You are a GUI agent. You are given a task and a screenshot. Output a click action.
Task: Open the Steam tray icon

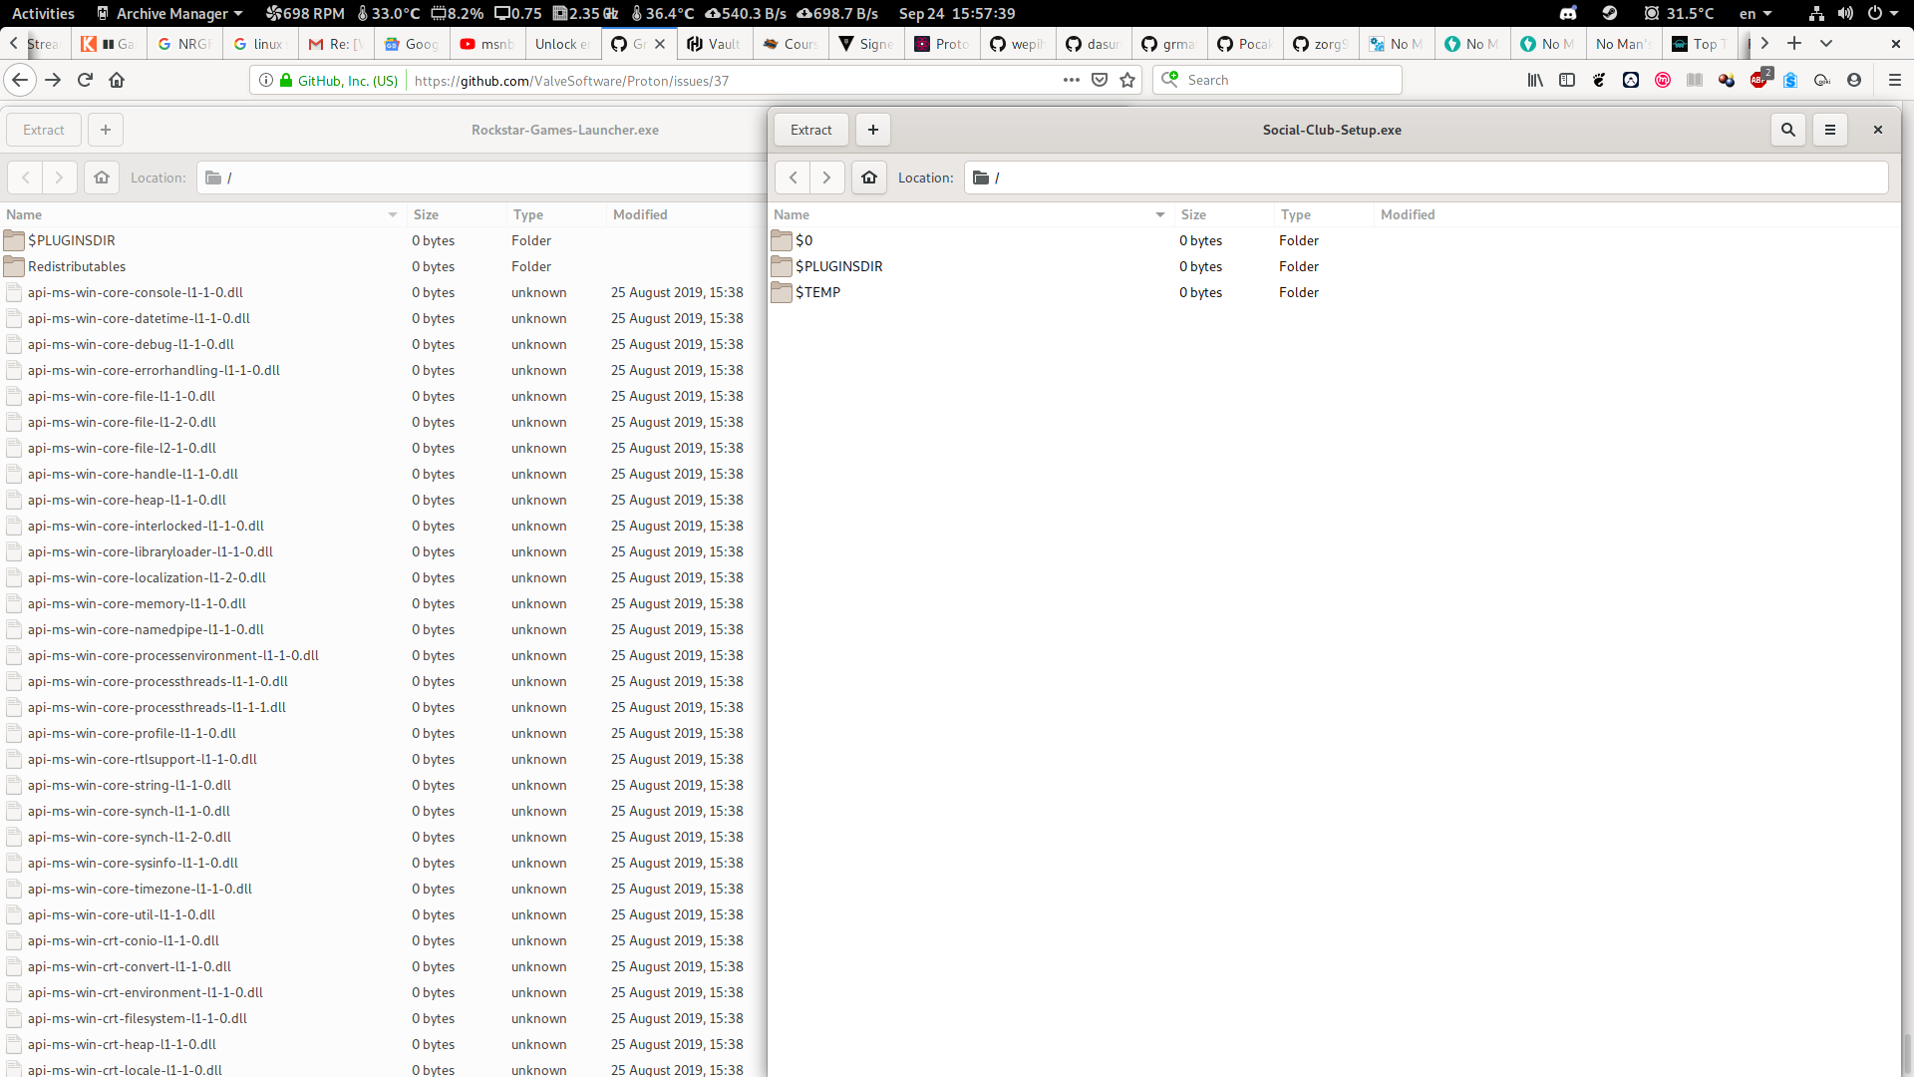(x=1610, y=13)
